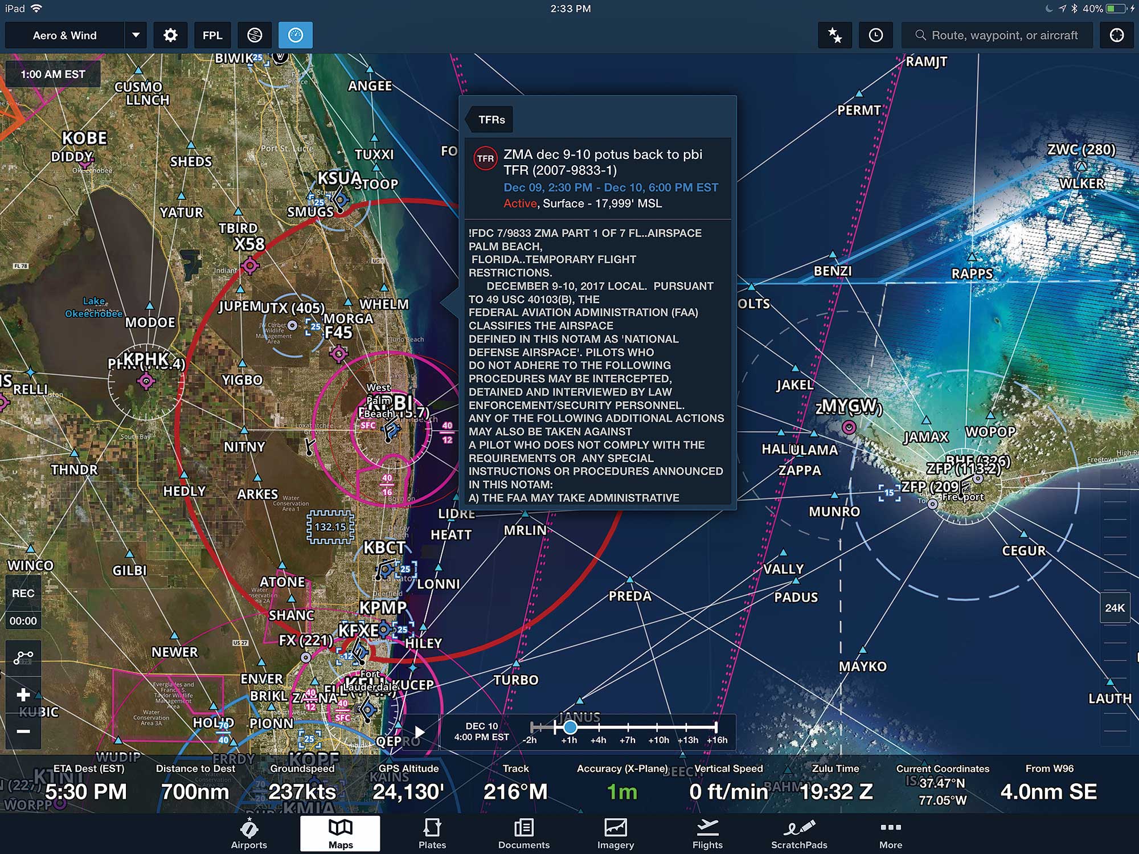Select the red TFR badge icon
The image size is (1139, 854).
pos(485,158)
